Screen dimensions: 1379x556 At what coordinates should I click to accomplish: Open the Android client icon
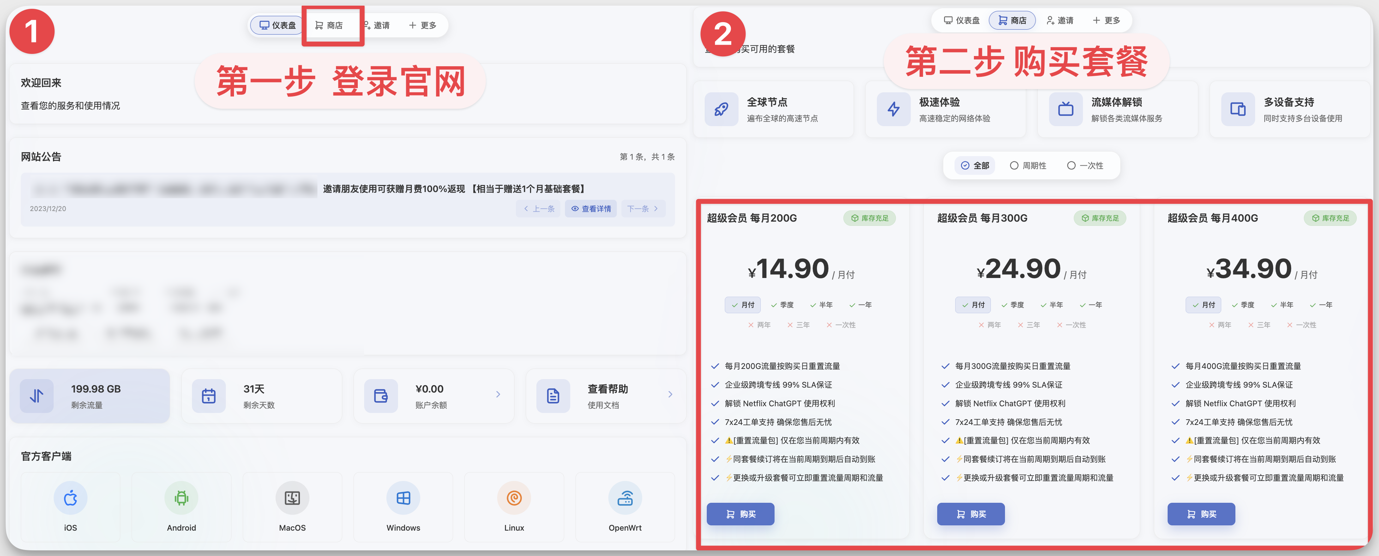(x=181, y=498)
